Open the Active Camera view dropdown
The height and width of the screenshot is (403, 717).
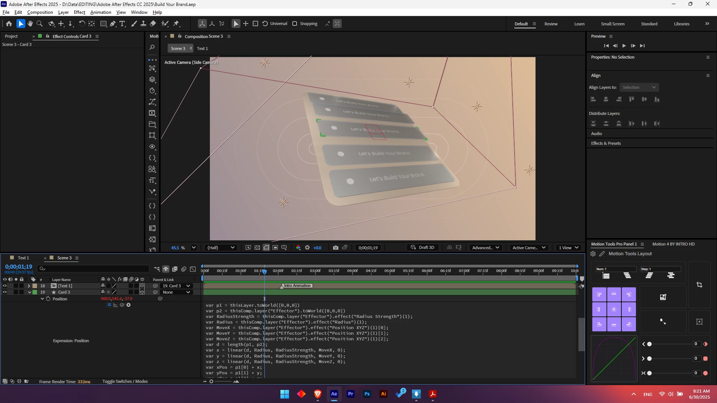click(x=529, y=248)
